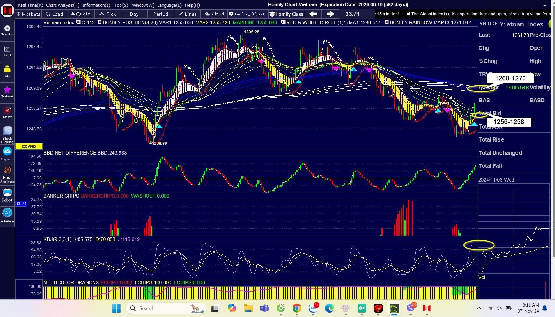Open the Chart Analysis(T) menu

(63, 5)
